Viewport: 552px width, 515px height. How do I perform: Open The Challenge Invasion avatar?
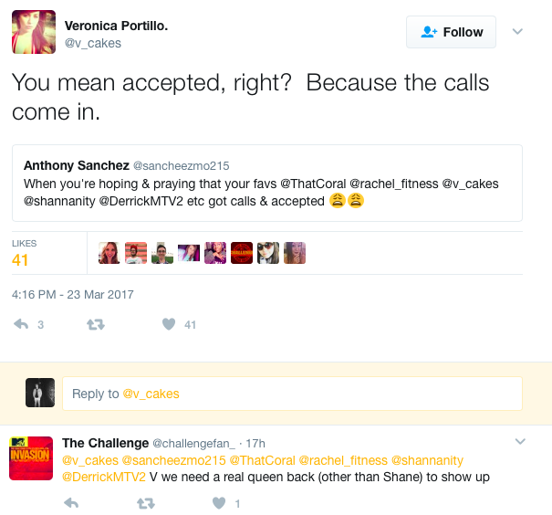click(31, 458)
